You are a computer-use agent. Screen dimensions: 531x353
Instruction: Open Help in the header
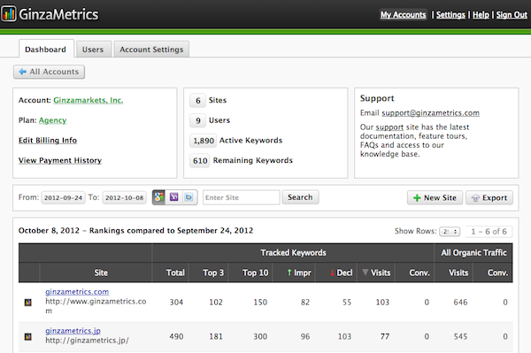[481, 15]
